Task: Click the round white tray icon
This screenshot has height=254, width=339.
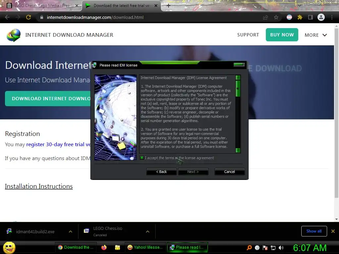Action: coord(257,248)
